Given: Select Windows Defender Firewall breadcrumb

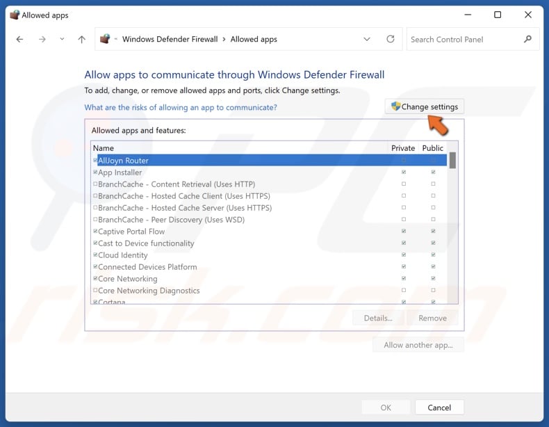Looking at the screenshot, I should point(170,40).
